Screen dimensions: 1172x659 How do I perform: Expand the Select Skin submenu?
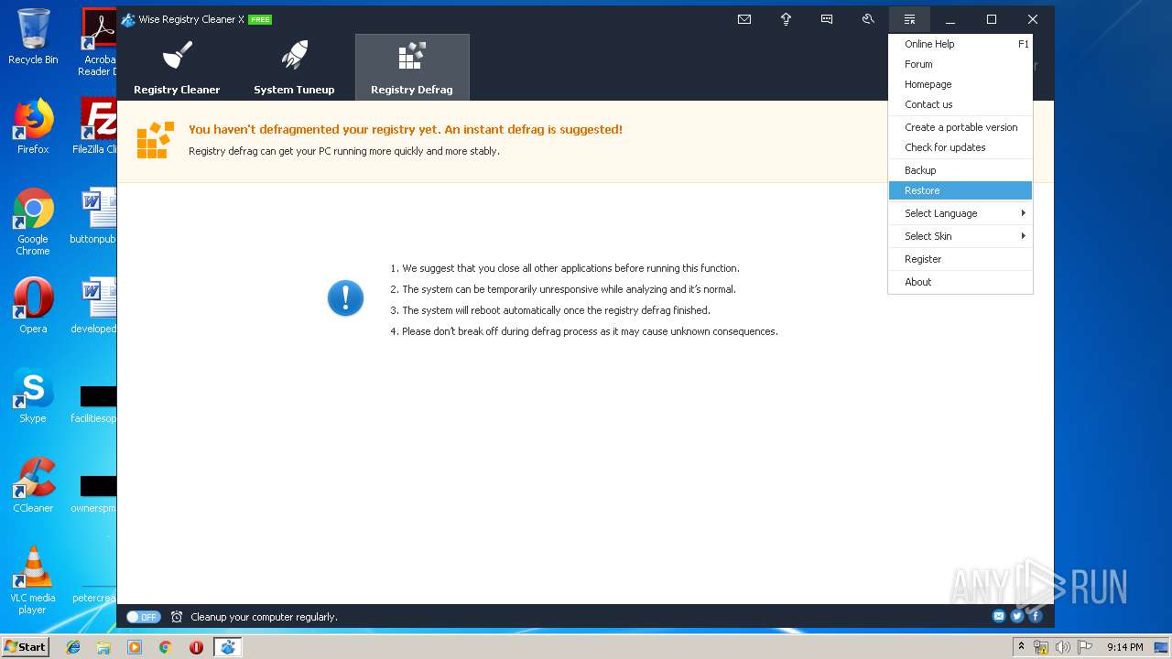coord(960,236)
